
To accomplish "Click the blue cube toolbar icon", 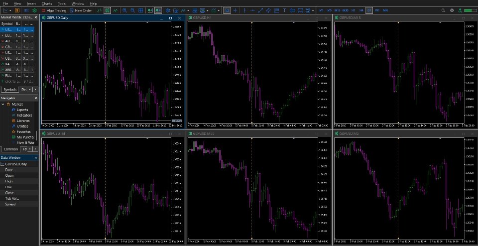I will [x=168, y=10].
